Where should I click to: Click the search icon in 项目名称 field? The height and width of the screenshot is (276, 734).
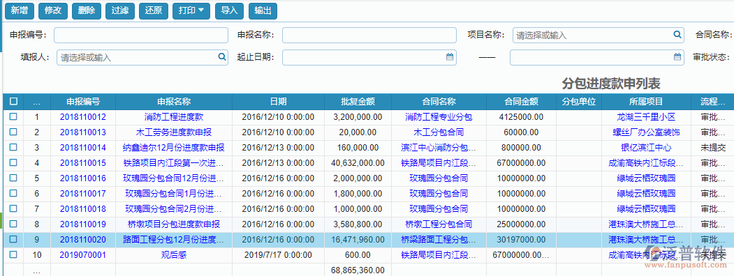(x=677, y=35)
